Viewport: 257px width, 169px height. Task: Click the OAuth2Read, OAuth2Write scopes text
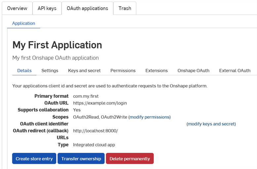[x=100, y=117]
